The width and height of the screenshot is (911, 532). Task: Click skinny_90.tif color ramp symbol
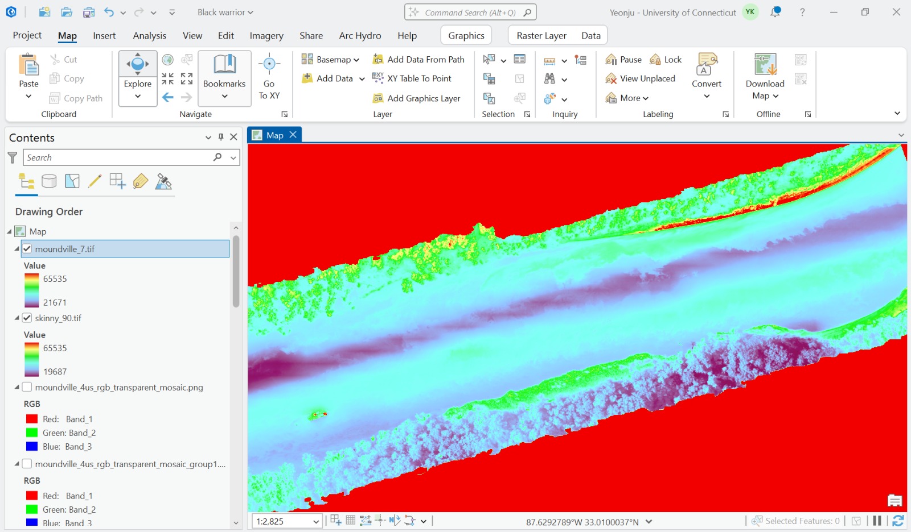click(x=31, y=359)
